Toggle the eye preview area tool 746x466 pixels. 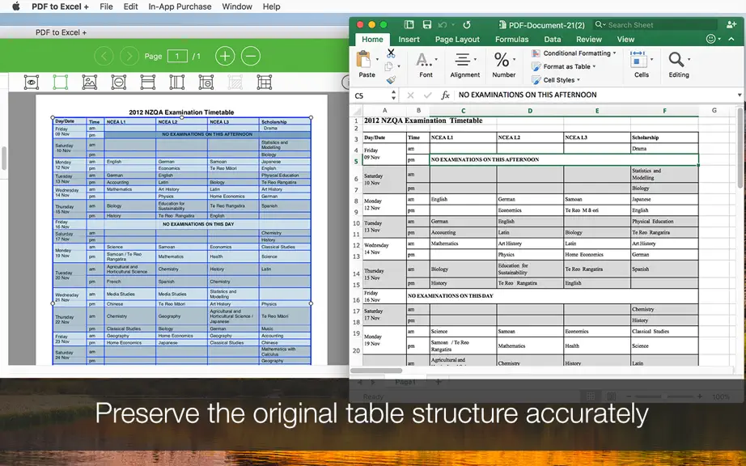32,83
